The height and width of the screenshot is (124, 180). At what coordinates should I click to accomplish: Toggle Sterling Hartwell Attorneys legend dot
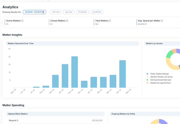pyautogui.click(x=147, y=80)
